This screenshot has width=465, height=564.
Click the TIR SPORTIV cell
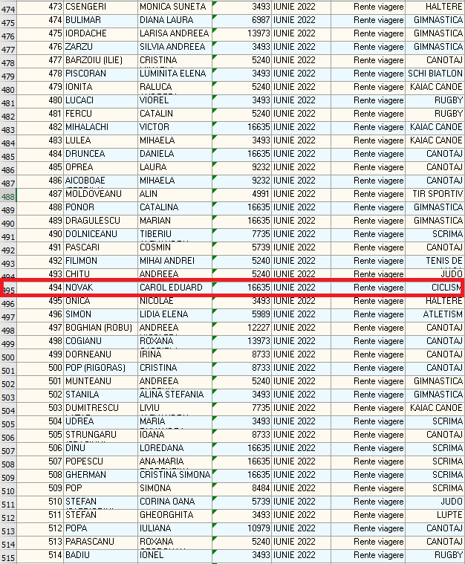[434, 194]
